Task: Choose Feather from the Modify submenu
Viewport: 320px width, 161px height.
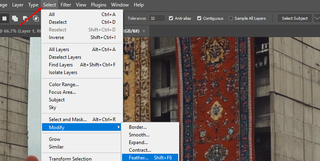Action: pos(139,157)
